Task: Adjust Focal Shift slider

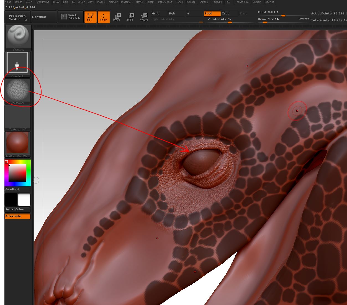Action: tap(282, 13)
